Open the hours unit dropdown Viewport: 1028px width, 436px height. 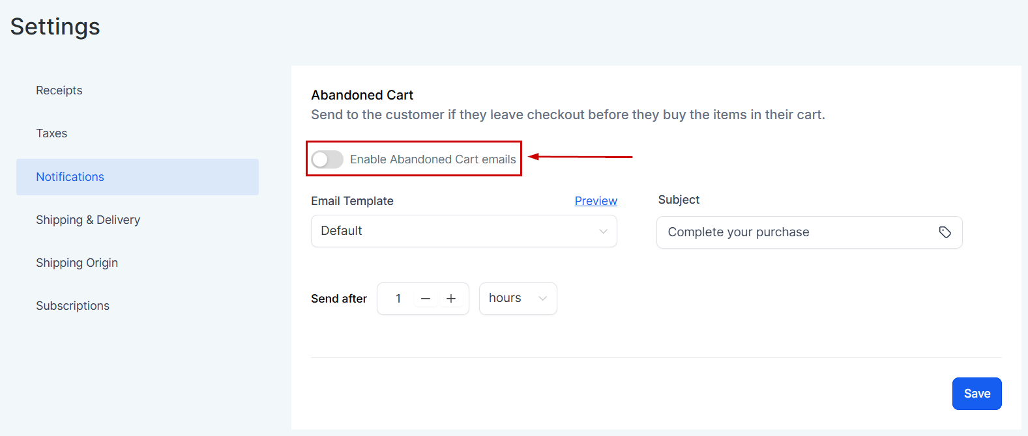pyautogui.click(x=518, y=299)
